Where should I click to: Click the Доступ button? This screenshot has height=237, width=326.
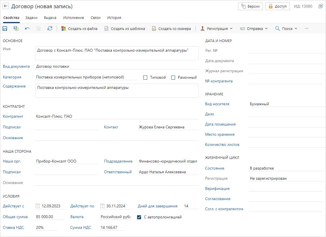(x=277, y=6)
